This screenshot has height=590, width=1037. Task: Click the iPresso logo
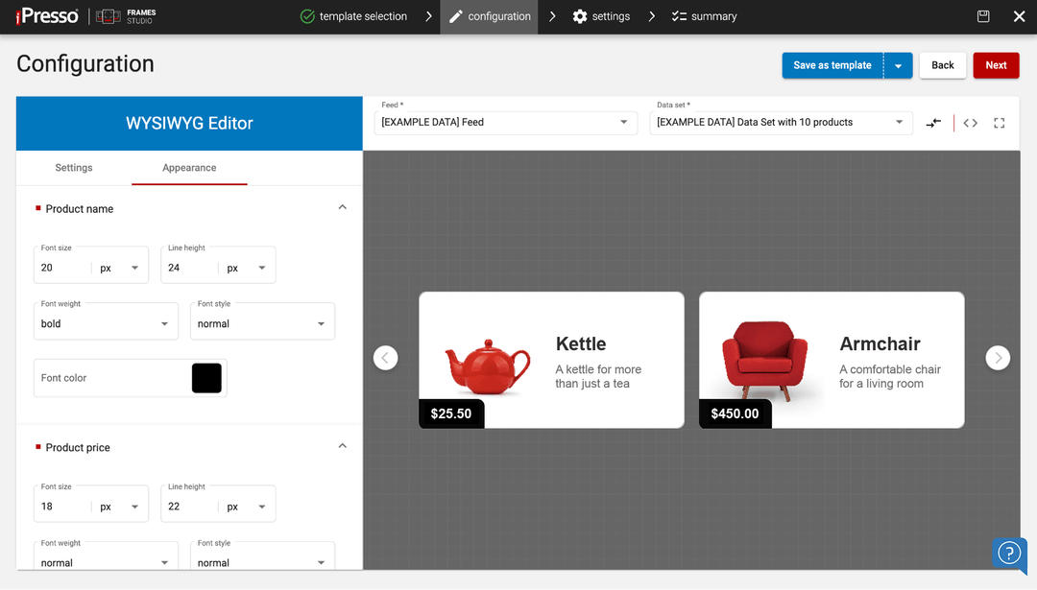tap(45, 16)
